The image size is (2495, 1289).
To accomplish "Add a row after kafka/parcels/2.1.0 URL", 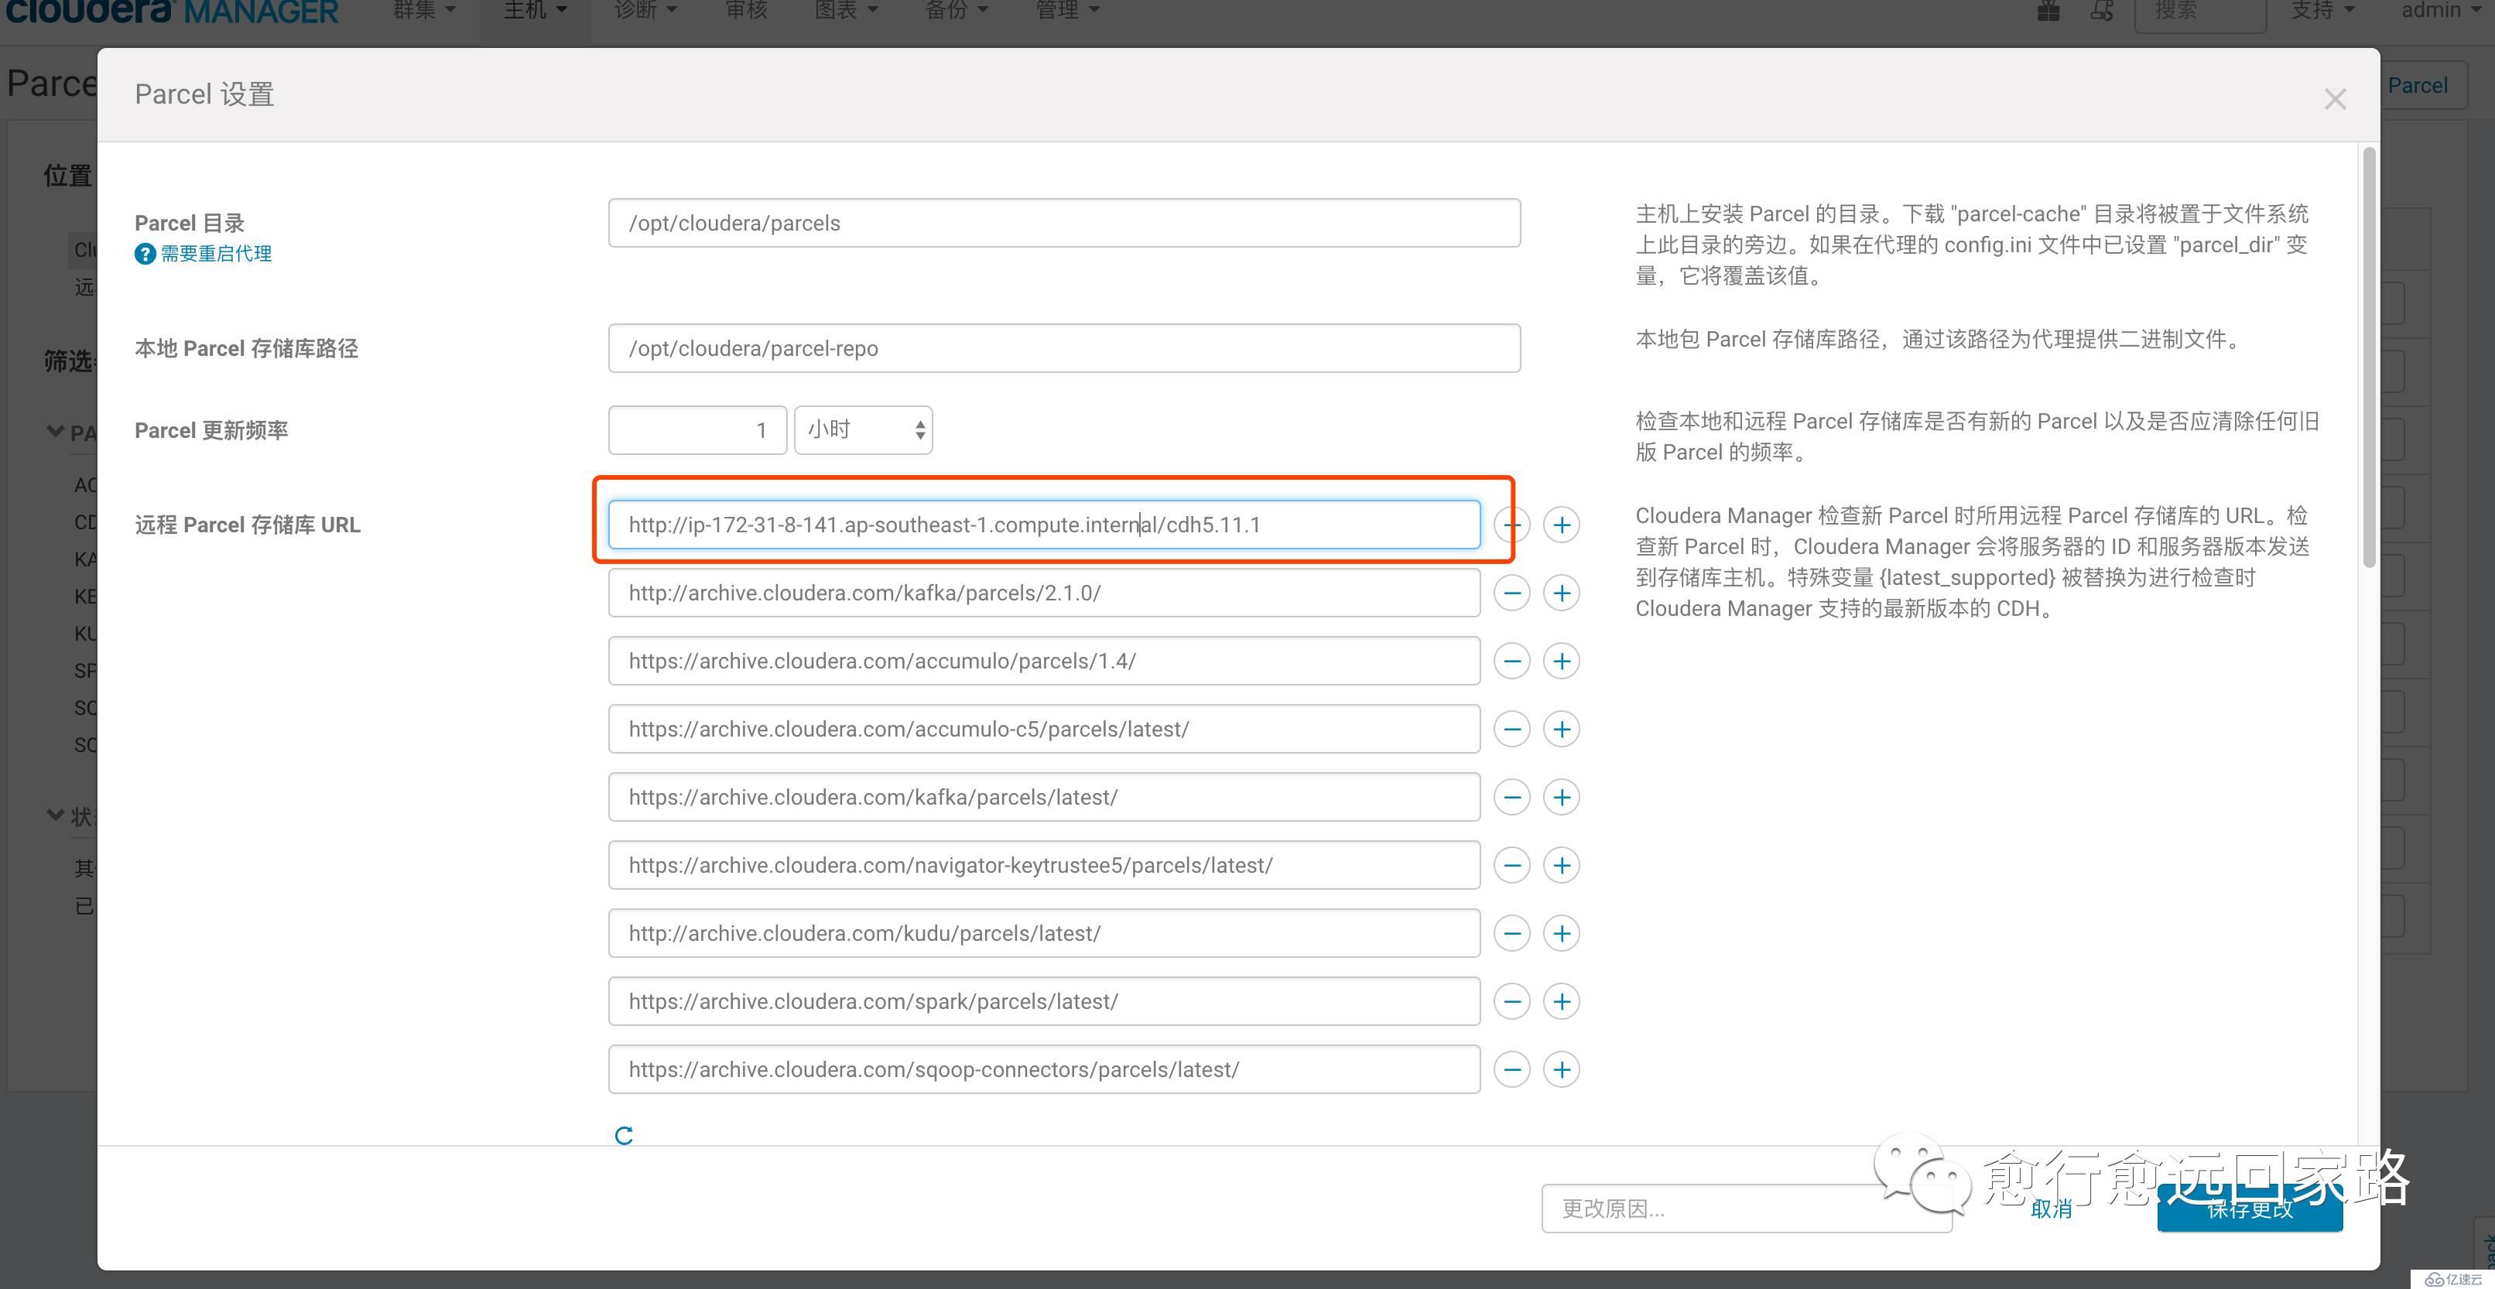I will [1562, 593].
